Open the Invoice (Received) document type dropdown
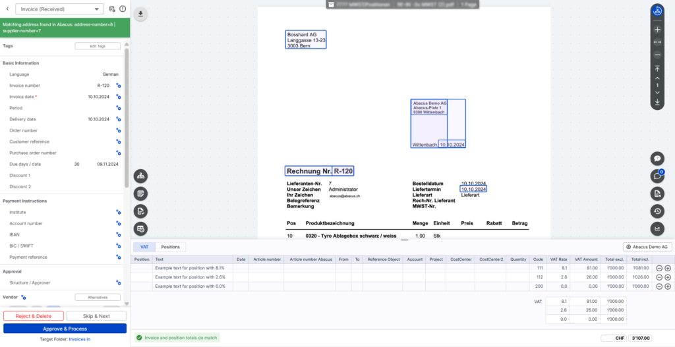 pos(59,9)
